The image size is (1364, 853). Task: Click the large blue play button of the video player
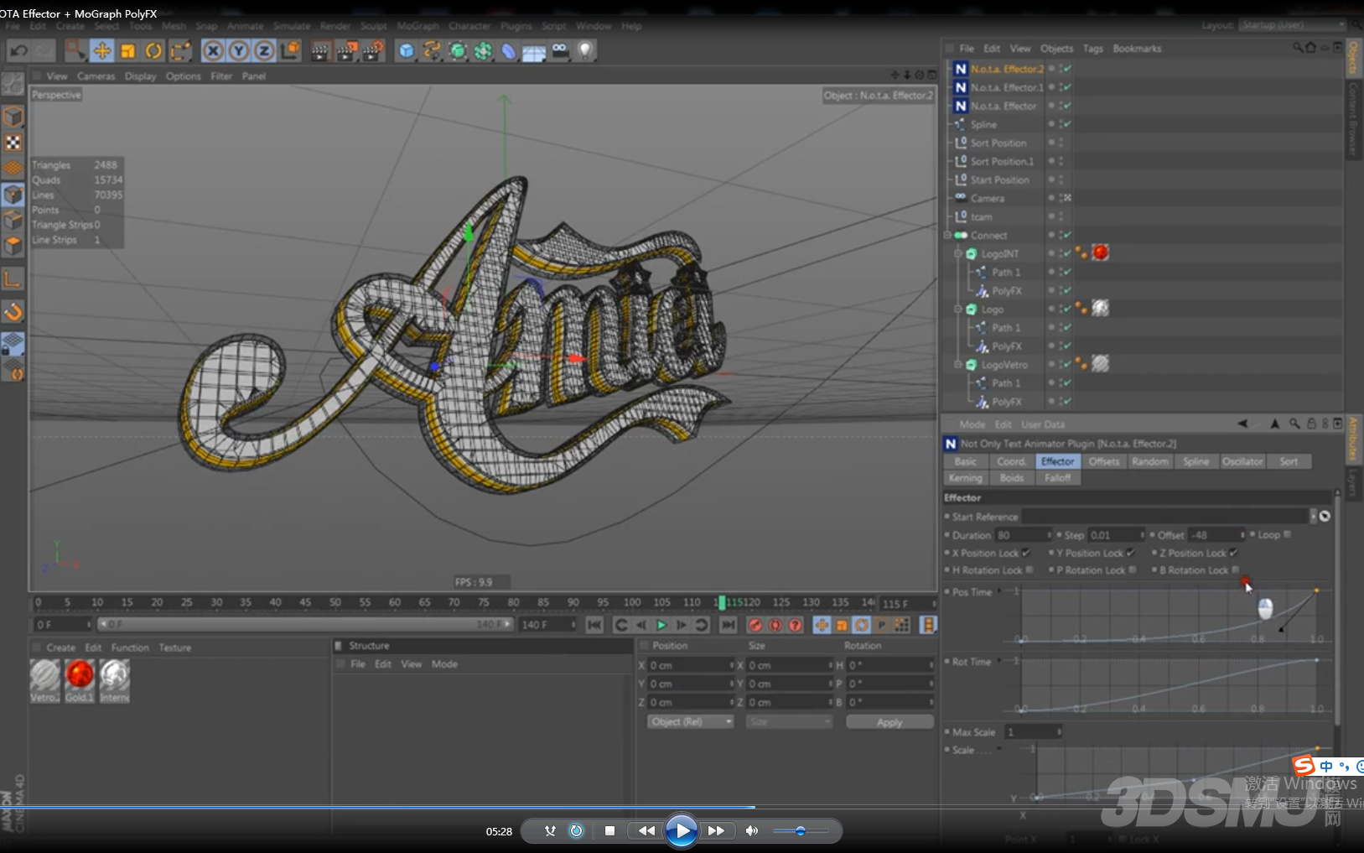tap(681, 831)
